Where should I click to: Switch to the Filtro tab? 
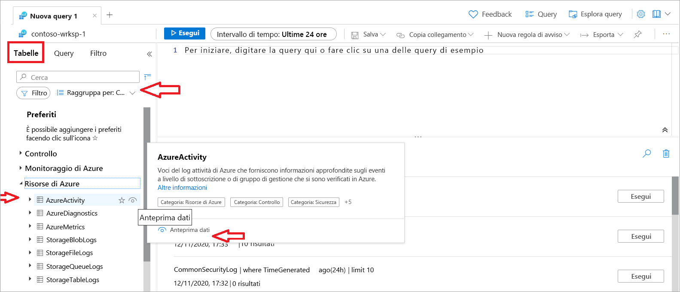coord(98,53)
